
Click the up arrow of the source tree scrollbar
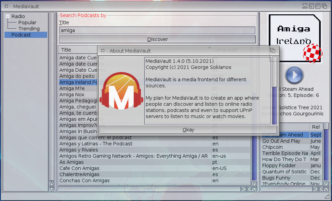(x=51, y=184)
